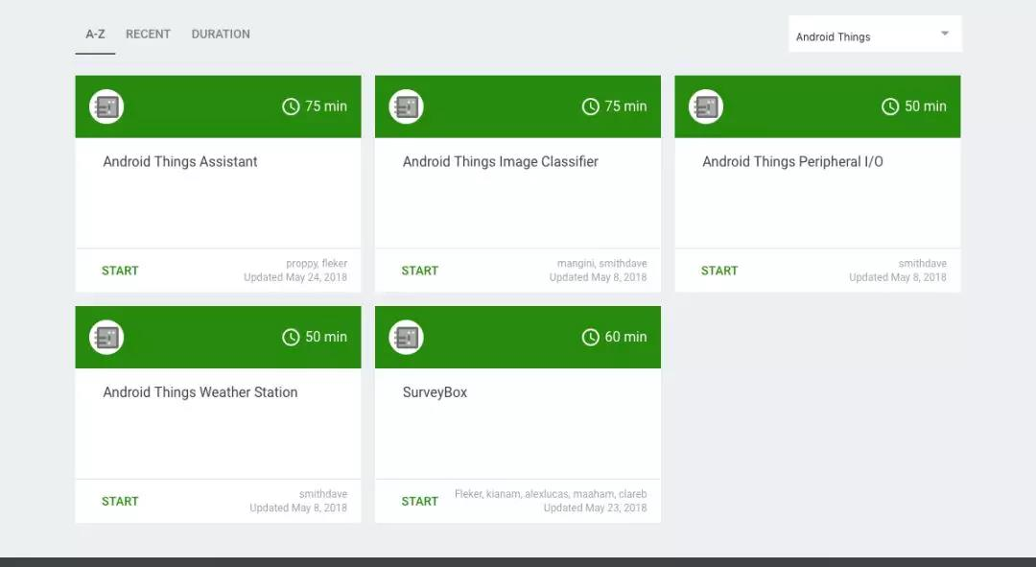Click 'Updated May 23, 2018' text
Screen dimensions: 1036x567
pos(596,508)
